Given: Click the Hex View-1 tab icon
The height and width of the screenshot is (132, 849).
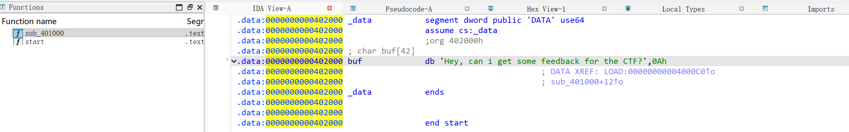Looking at the screenshot, I should (x=490, y=9).
